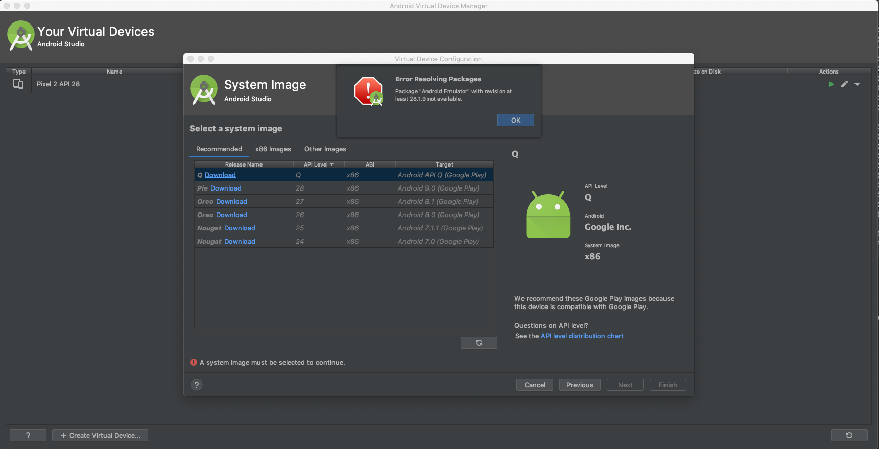Click OK in Error Resolving Packages dialog
The image size is (879, 449).
[x=516, y=120]
